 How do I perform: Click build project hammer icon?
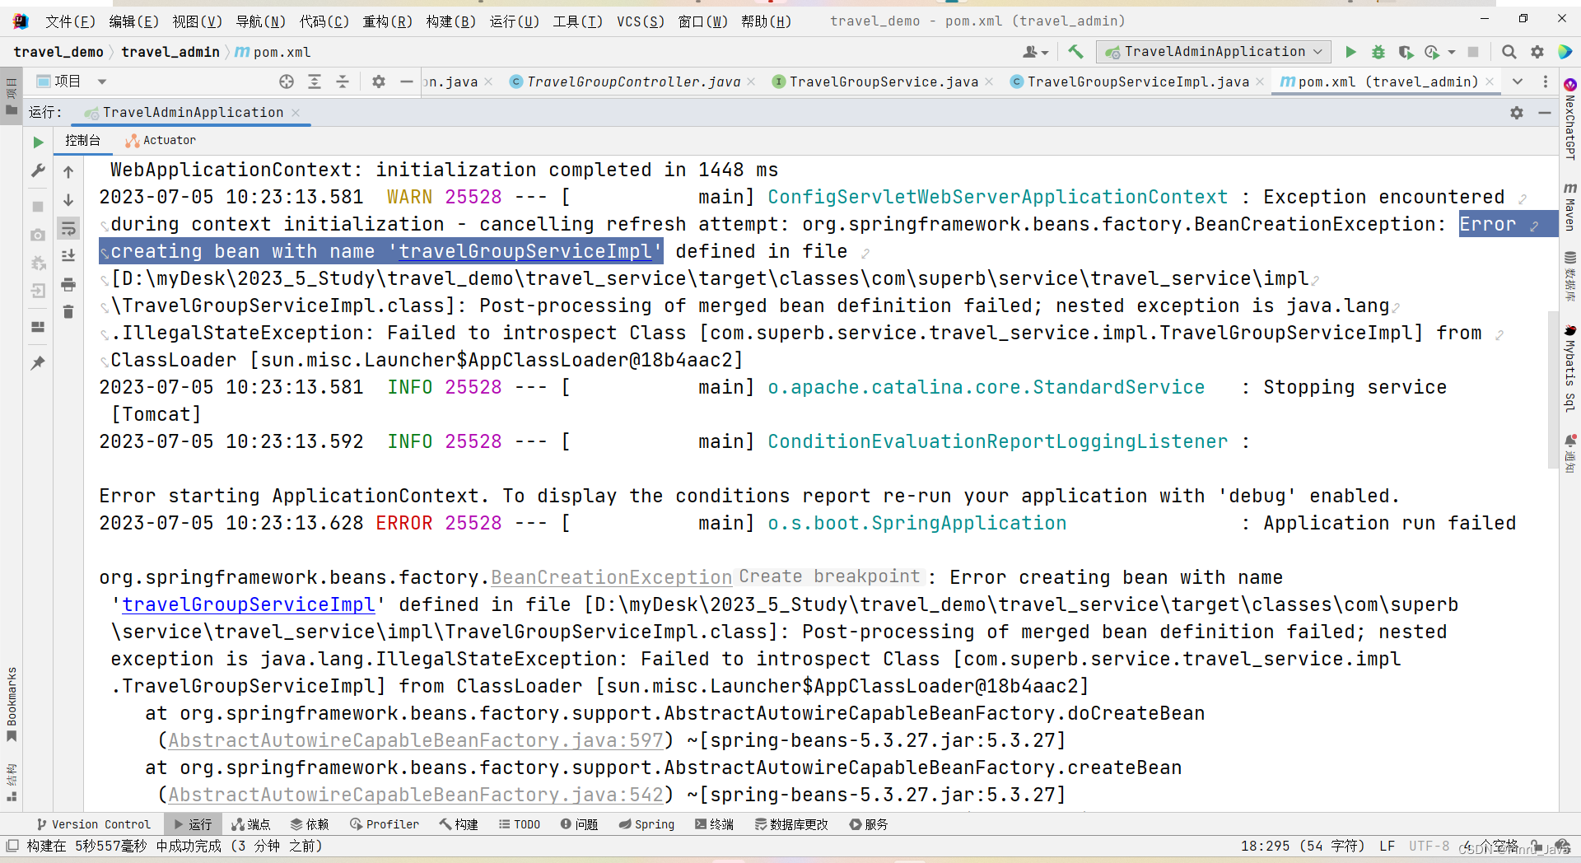[x=1075, y=52]
